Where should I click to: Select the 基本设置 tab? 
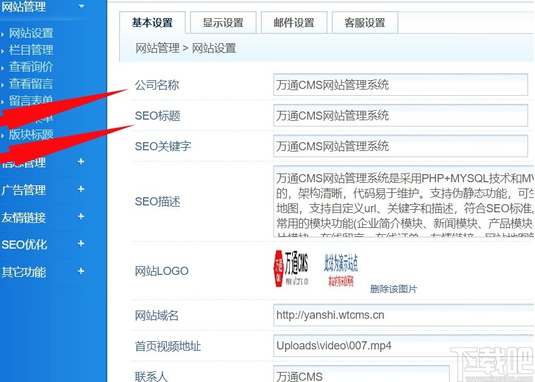(152, 22)
